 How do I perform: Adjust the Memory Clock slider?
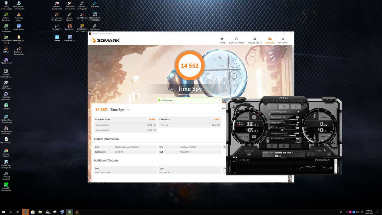(284, 136)
